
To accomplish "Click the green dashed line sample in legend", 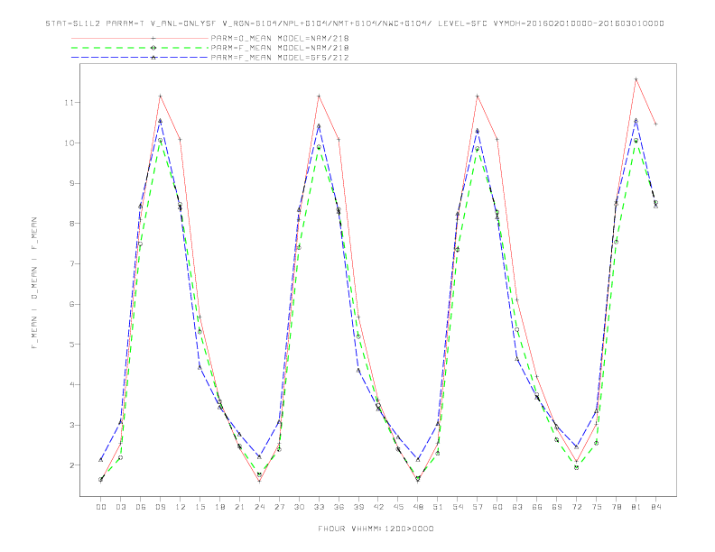I will (x=140, y=48).
